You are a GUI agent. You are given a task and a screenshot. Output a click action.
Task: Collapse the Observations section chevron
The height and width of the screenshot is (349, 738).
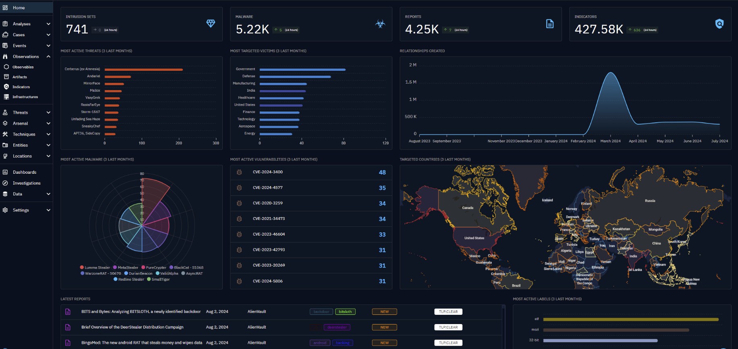48,57
